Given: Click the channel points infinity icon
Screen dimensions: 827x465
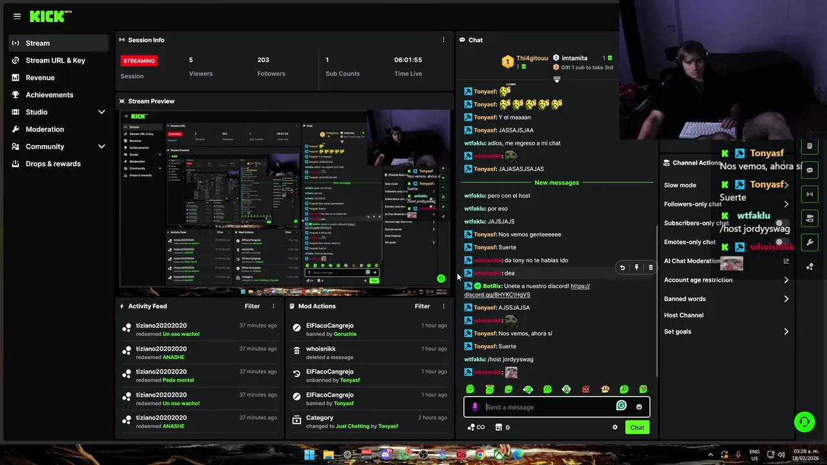Looking at the screenshot, I should pos(476,428).
